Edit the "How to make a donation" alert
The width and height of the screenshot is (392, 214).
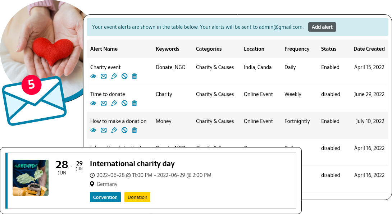(114, 130)
